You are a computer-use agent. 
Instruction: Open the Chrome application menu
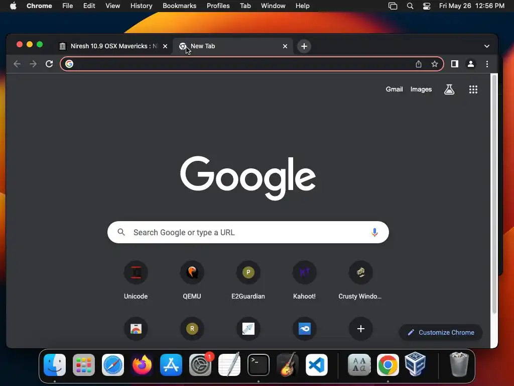pos(39,6)
